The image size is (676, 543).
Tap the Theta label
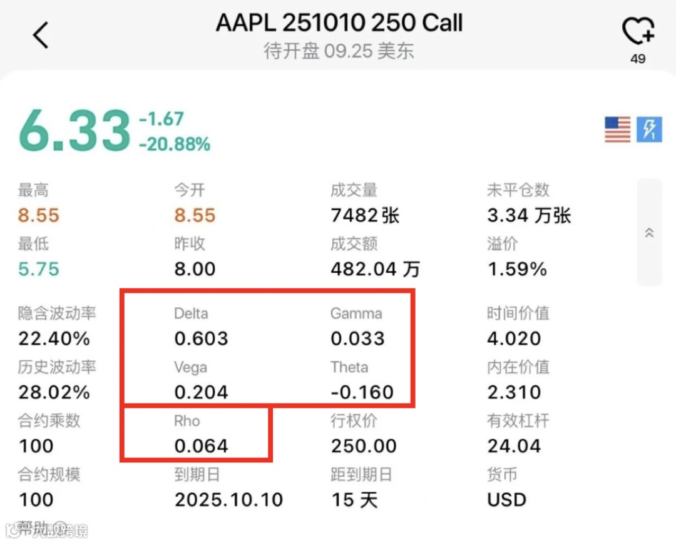[x=350, y=367]
